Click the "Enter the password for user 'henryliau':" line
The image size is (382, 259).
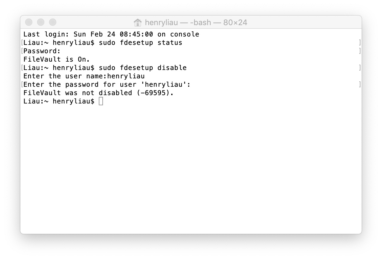(107, 85)
